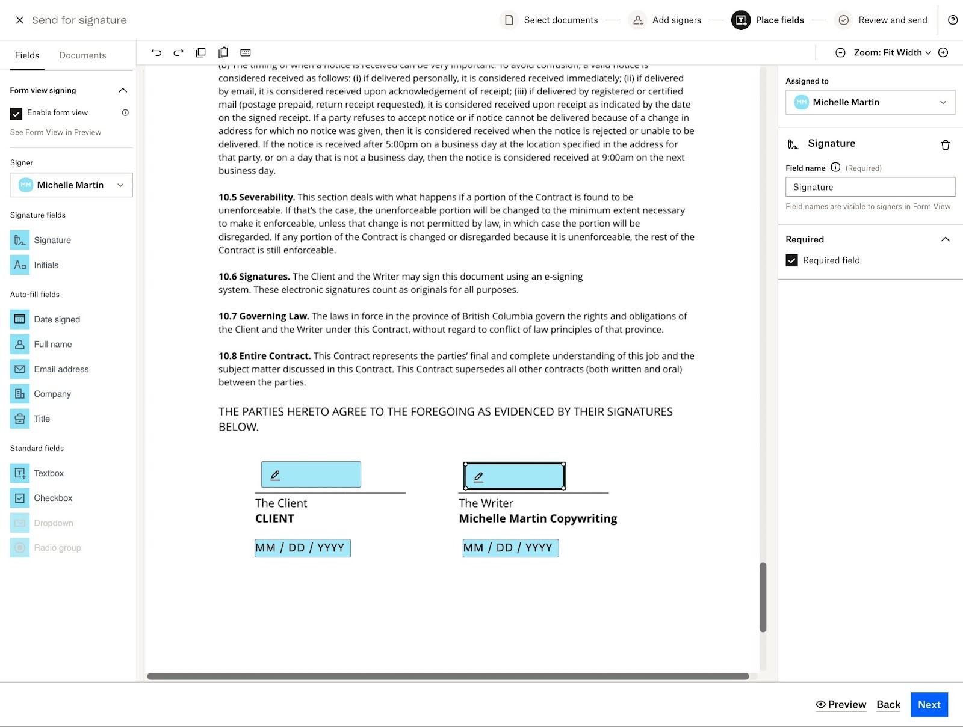Select the Textbox standard field
This screenshot has width=963, height=727.
(x=48, y=473)
